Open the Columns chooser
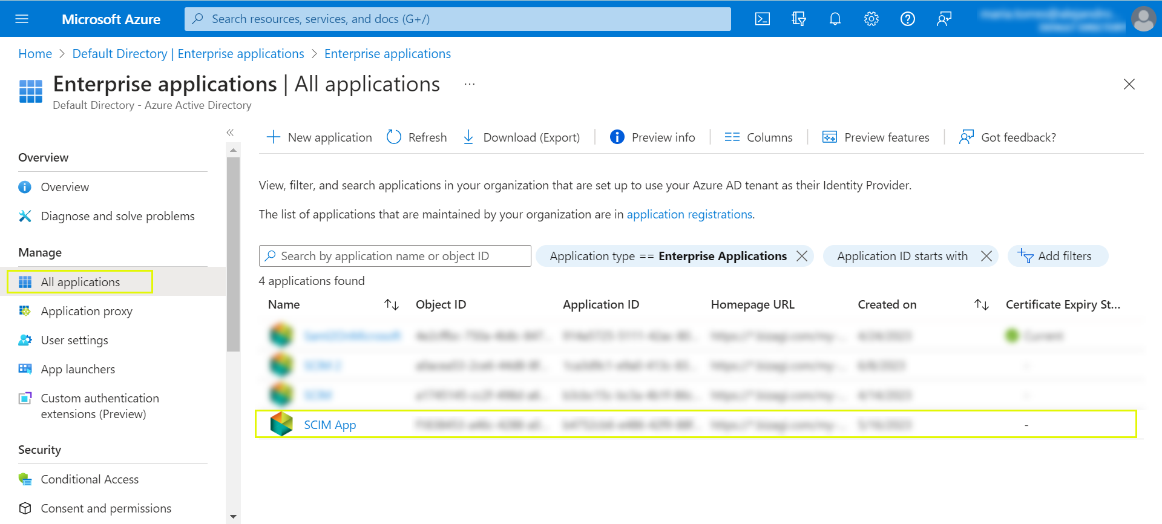Viewport: 1162px width, 524px height. [x=758, y=137]
